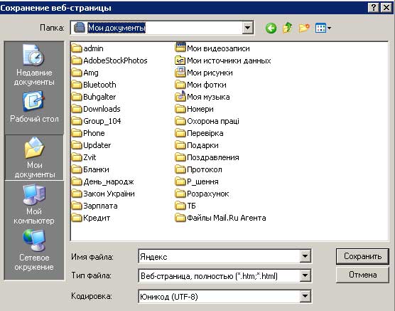Open Недавние документы in the places bar
The image size is (395, 311).
34,65
